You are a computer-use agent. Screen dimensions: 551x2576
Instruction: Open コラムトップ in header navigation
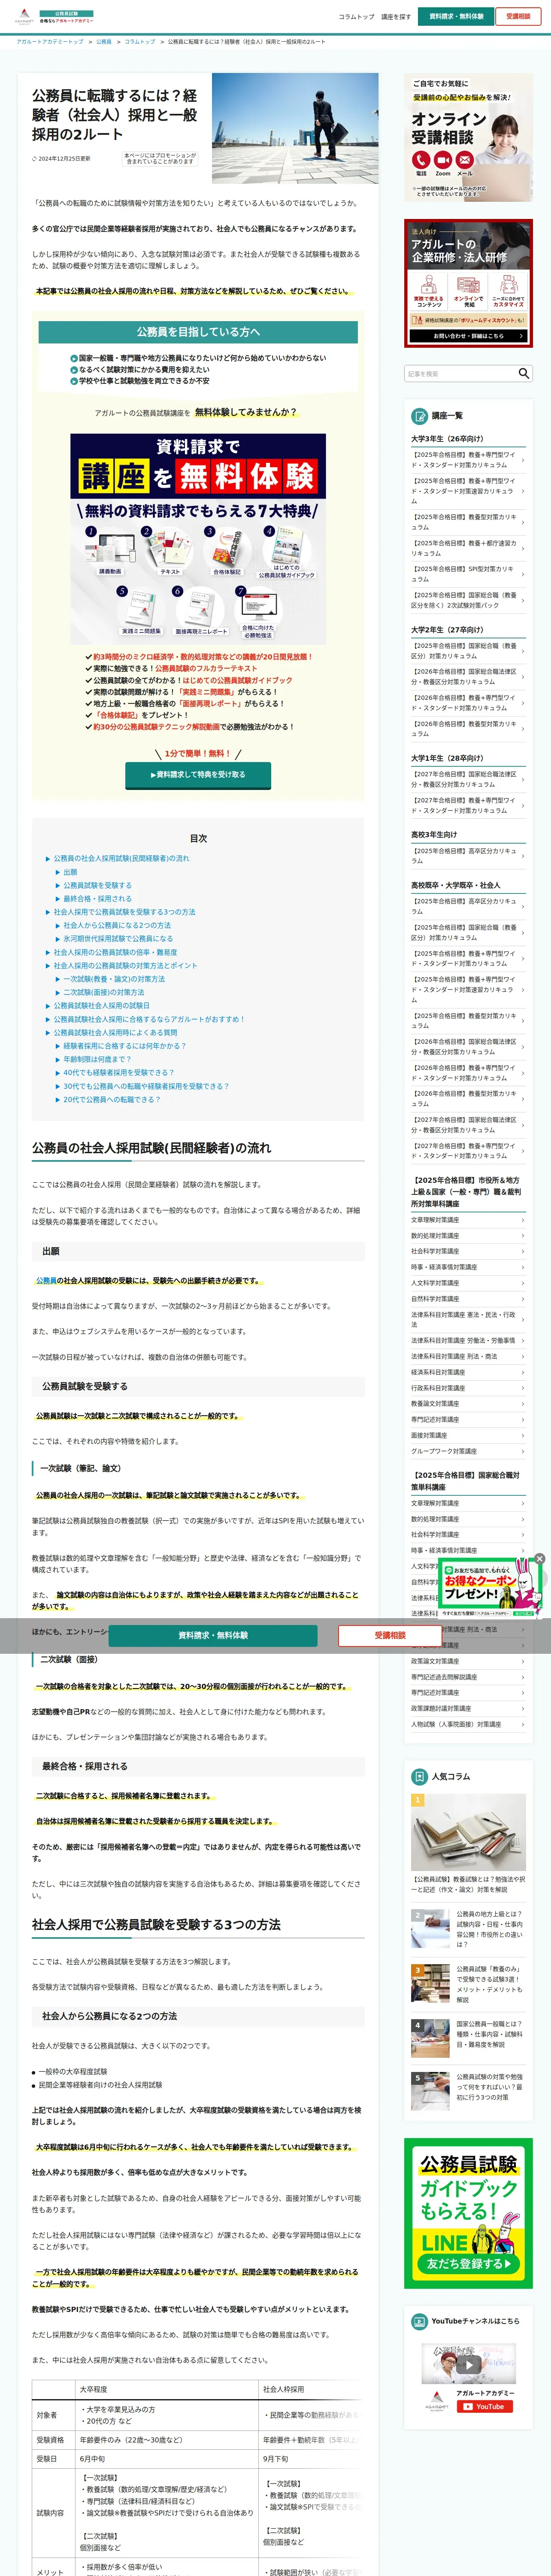tap(356, 17)
